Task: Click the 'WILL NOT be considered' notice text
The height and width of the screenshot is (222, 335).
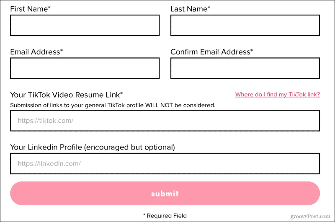Action: coord(180,105)
